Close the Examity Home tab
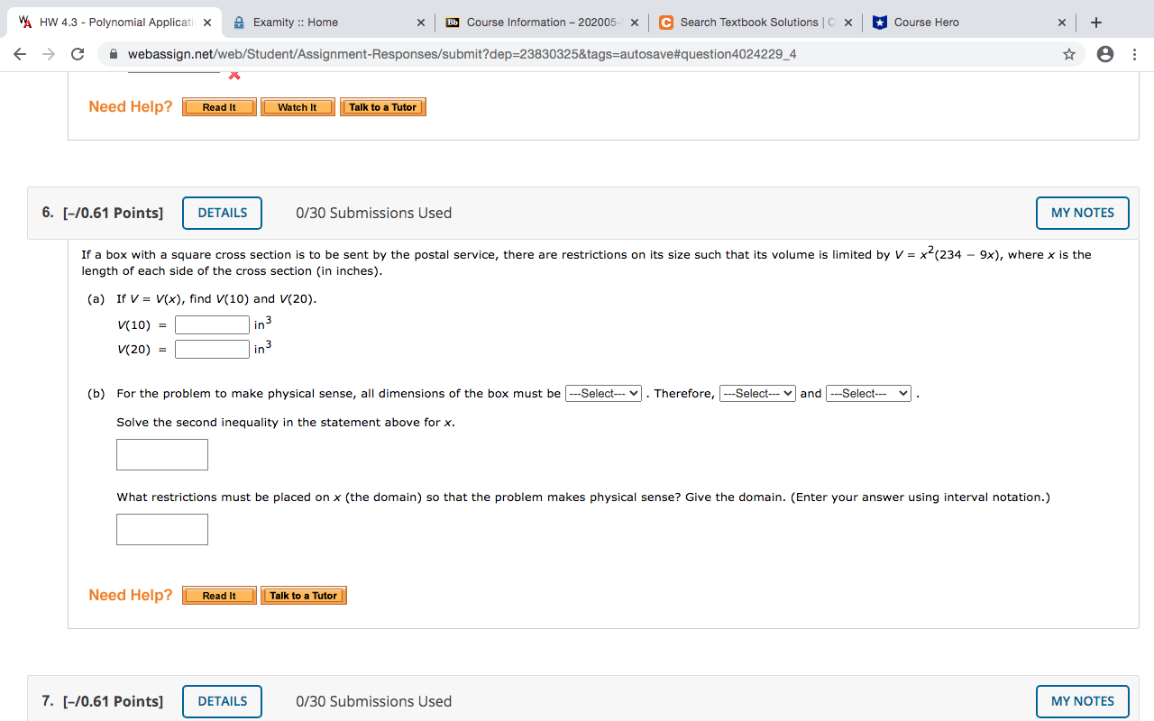 [421, 23]
